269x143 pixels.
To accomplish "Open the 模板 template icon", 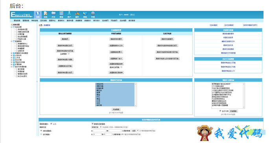I will [61, 14].
